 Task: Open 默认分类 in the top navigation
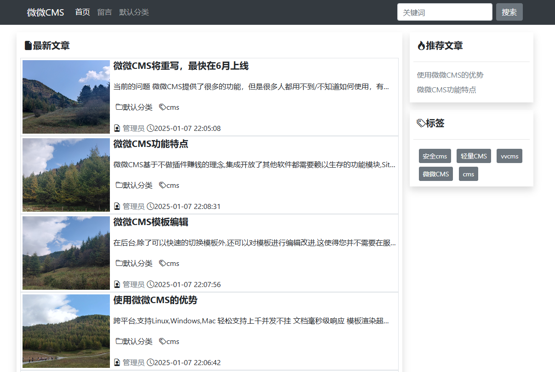[134, 12]
